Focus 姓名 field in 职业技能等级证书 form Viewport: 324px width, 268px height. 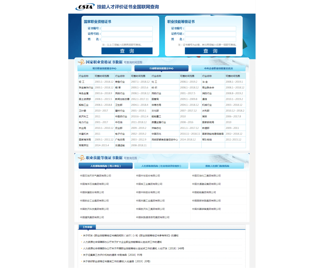pos(210,39)
